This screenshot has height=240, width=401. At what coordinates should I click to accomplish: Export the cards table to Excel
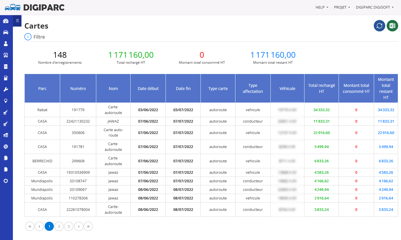392,26
